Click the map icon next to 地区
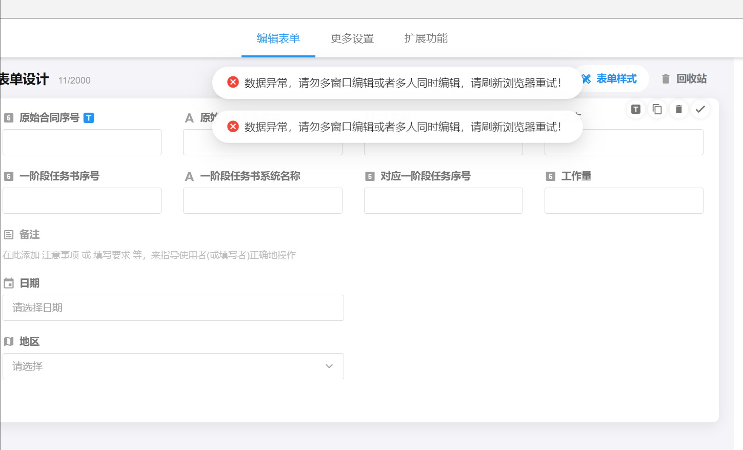 [x=9, y=342]
